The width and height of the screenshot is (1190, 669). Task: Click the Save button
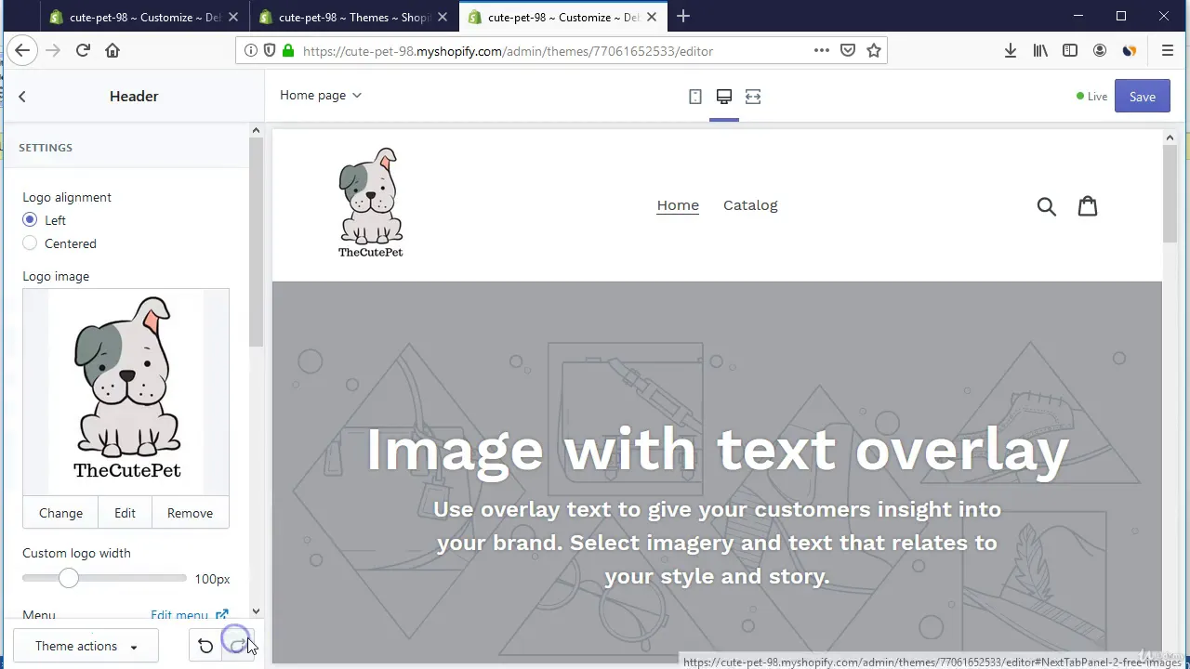[x=1143, y=97]
